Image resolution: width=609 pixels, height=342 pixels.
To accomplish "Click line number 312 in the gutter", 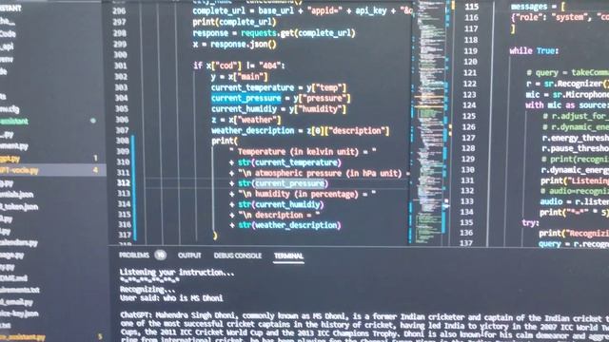I will tap(124, 183).
